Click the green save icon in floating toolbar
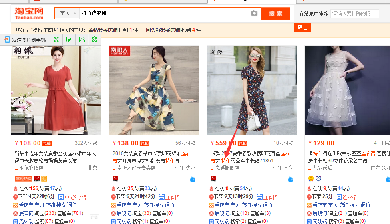The image size is (390, 224). [69, 39]
